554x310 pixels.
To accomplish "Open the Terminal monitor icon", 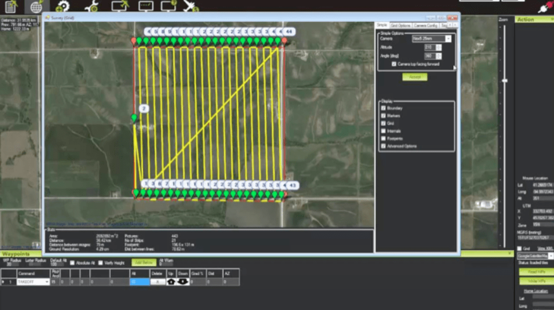I will 146,6.
